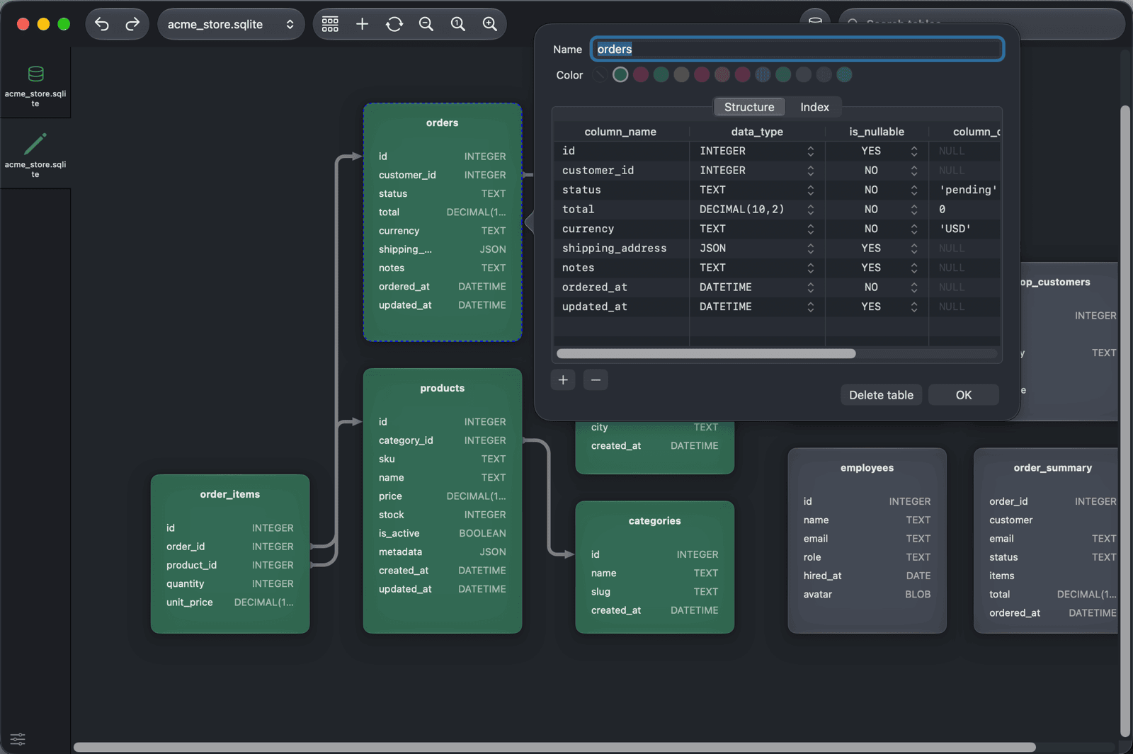Click the is_nullable column header

[877, 132]
